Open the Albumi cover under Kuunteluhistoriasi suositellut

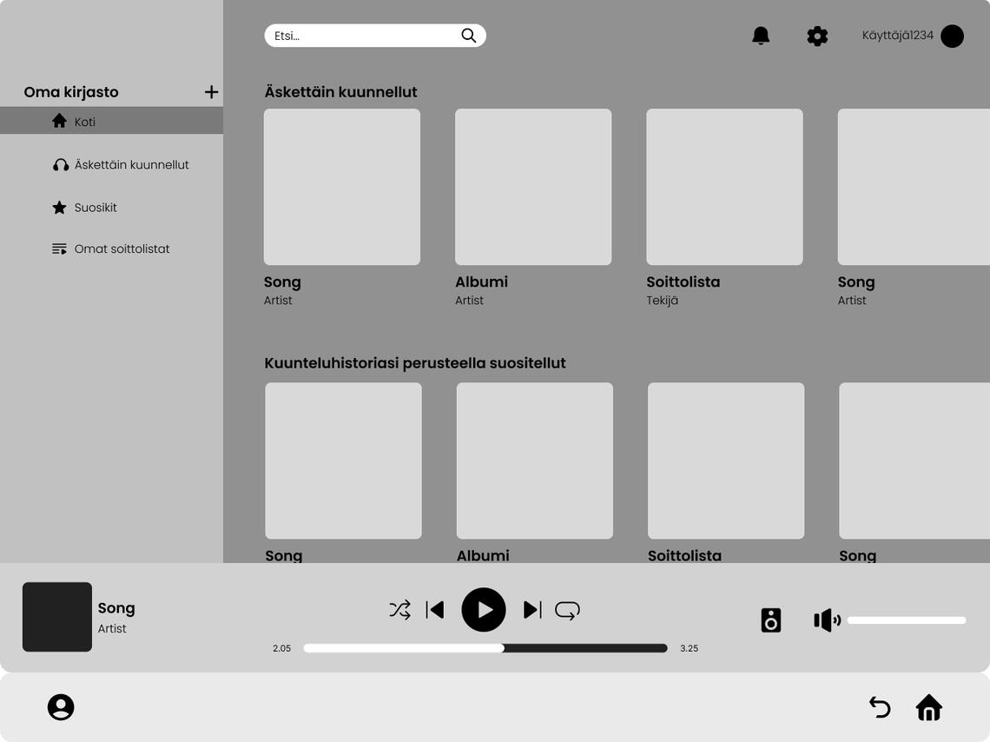tap(535, 461)
